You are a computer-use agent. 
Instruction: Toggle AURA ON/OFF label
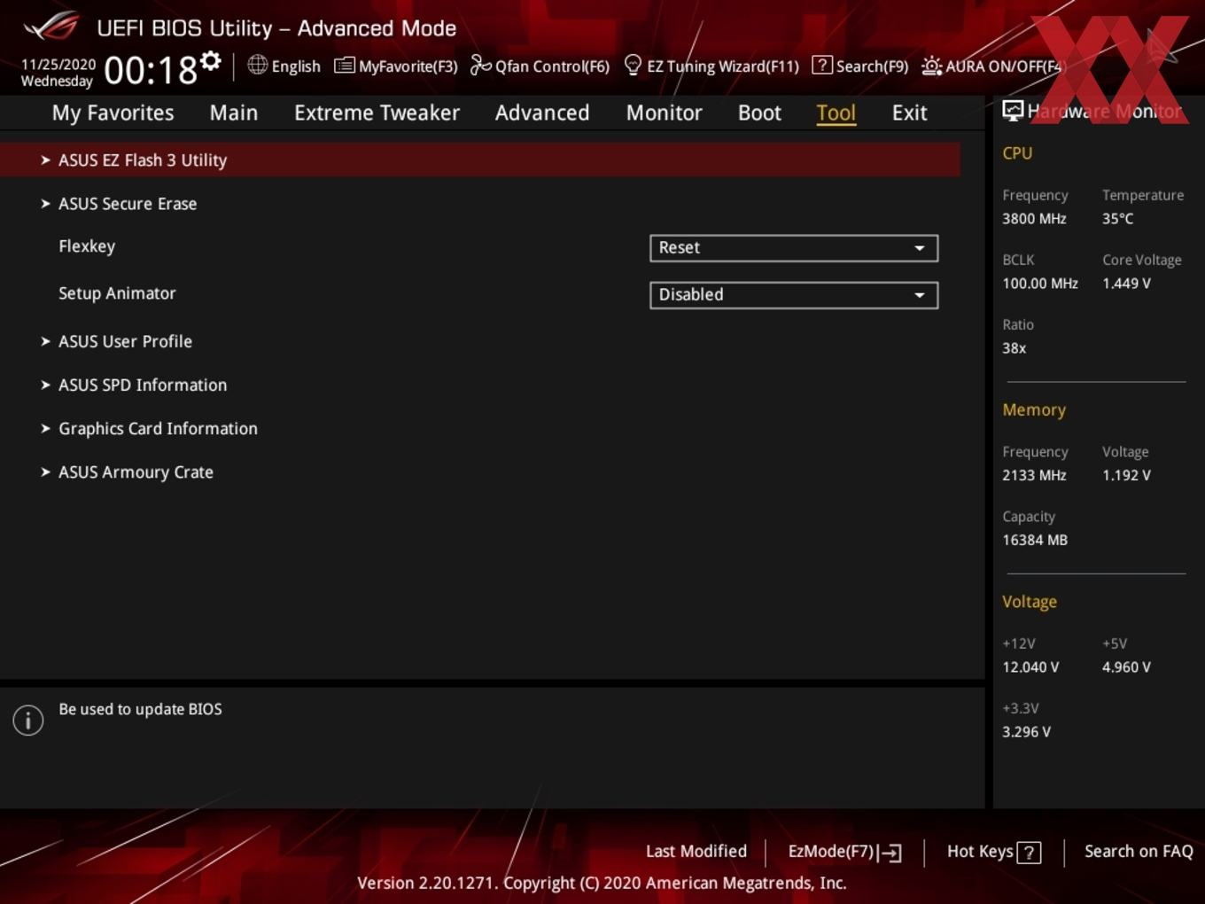(x=1003, y=66)
